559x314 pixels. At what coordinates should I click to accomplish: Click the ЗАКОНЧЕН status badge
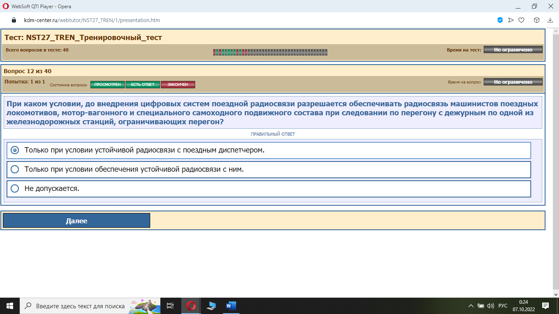[178, 85]
